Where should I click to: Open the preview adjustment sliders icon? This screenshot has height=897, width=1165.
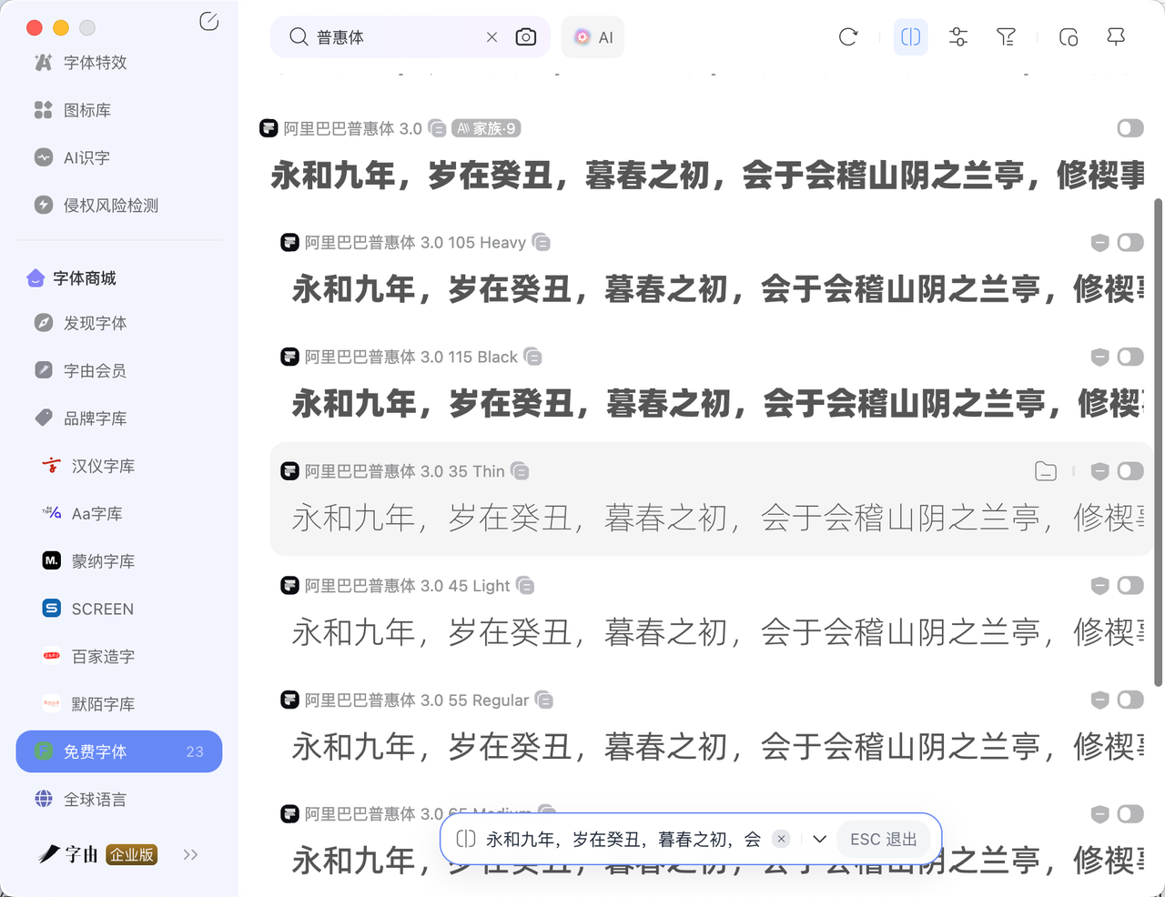[x=958, y=37]
